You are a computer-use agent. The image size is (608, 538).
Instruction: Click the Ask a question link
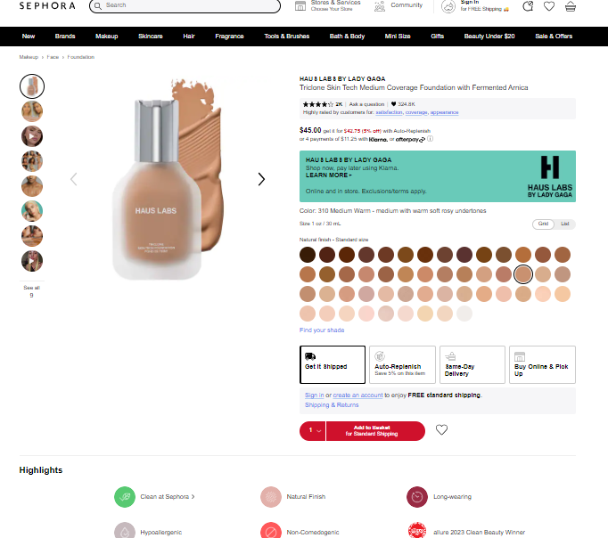(x=366, y=104)
